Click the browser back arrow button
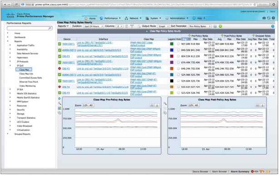Viewport: 279px width, 175px height. pyautogui.click(x=5, y=5)
